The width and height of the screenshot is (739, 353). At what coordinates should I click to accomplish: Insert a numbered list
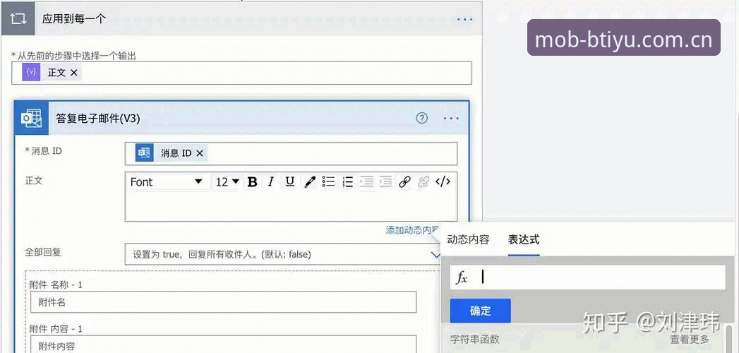click(347, 182)
